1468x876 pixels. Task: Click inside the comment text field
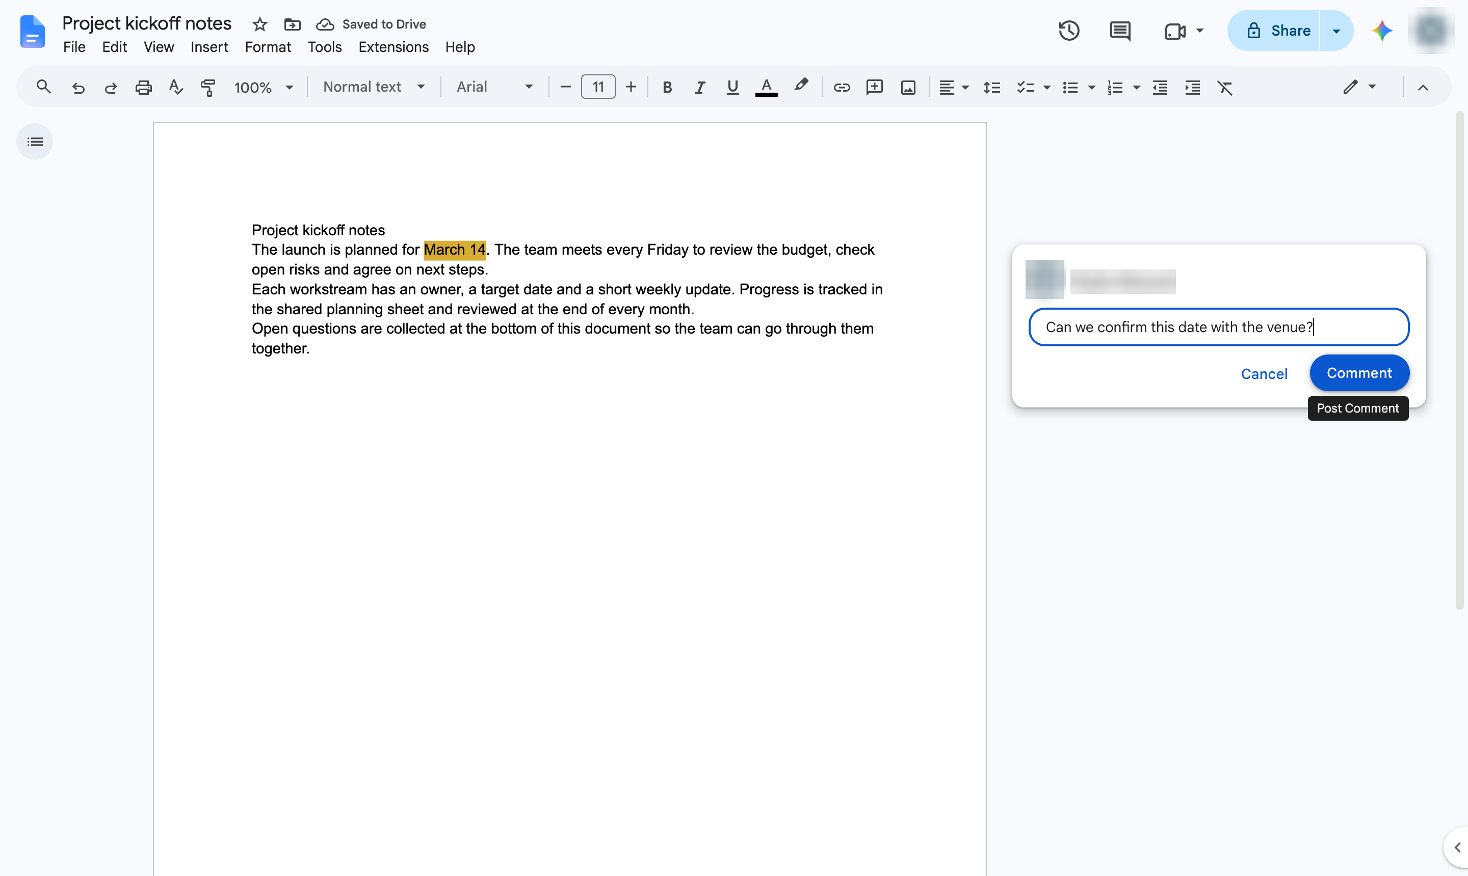(1218, 327)
